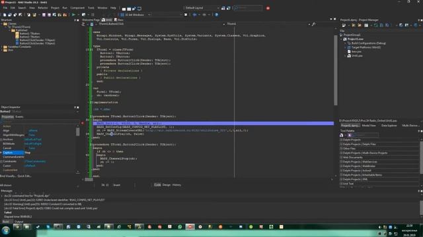Open the Refactor menu
This screenshot has height=237, width=423.
click(42, 8)
